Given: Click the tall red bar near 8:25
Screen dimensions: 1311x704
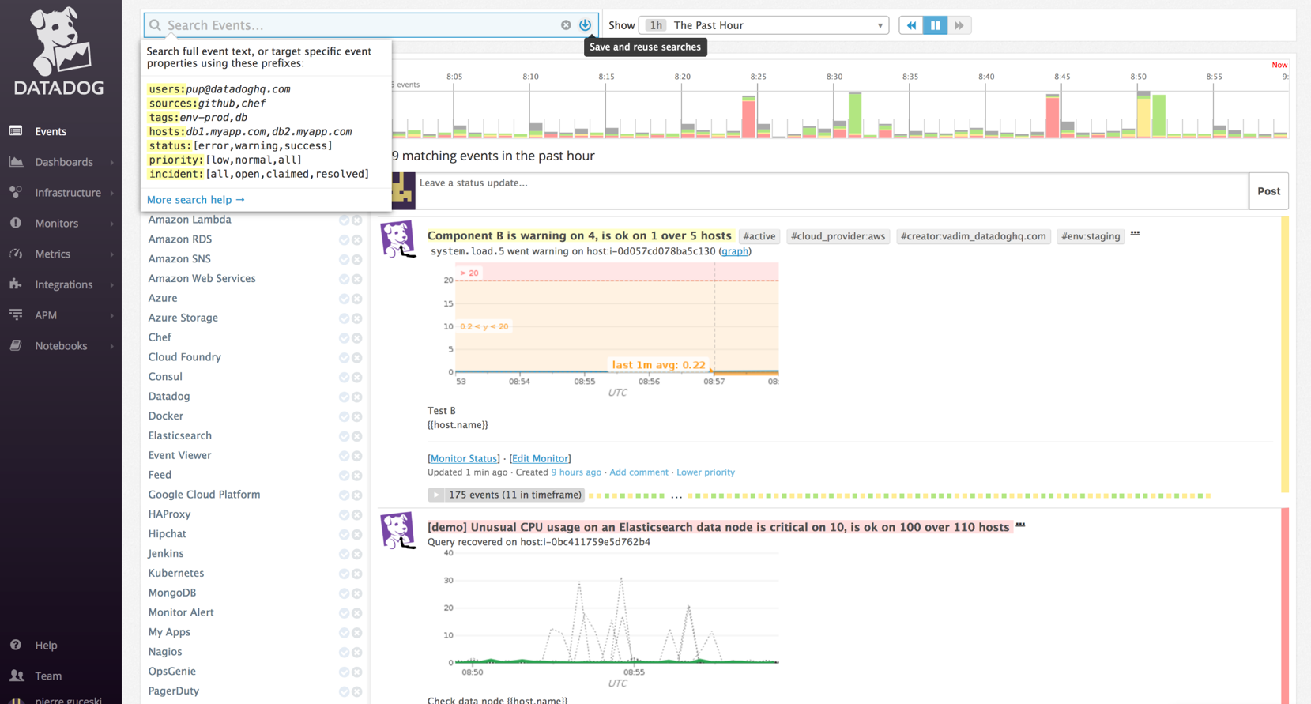Looking at the screenshot, I should click(x=748, y=119).
